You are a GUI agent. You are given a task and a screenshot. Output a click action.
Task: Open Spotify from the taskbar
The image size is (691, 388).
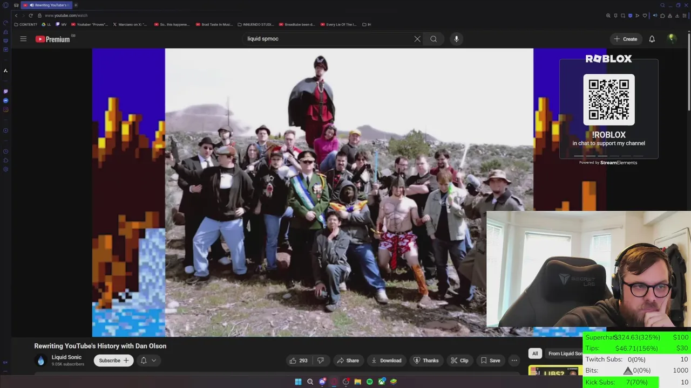click(369, 382)
